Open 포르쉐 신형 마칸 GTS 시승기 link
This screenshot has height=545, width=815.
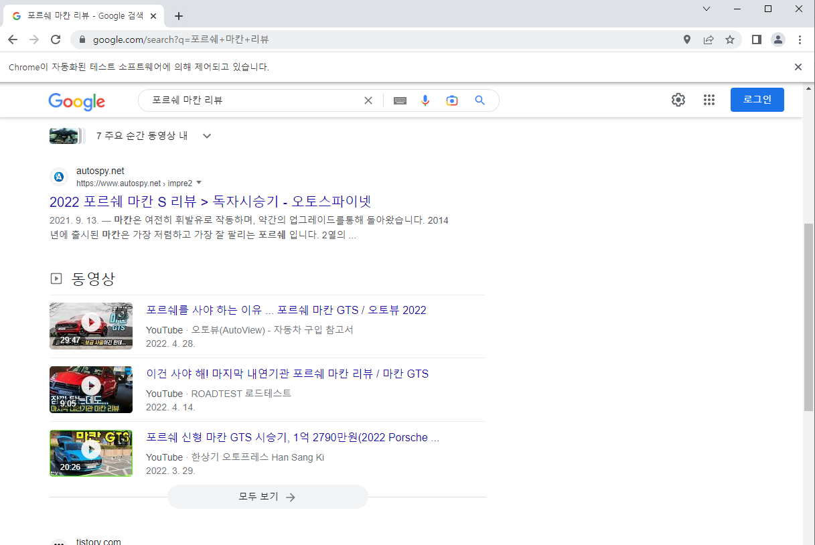click(293, 437)
